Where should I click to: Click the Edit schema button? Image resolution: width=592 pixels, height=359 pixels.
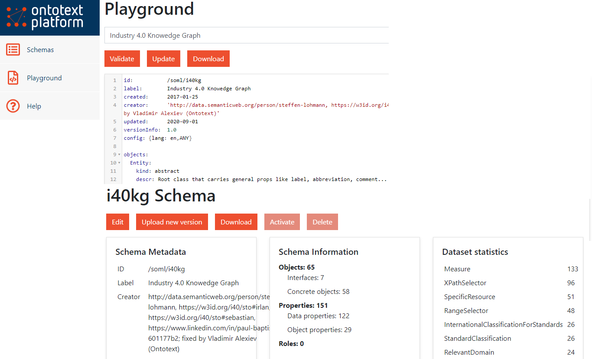(117, 222)
